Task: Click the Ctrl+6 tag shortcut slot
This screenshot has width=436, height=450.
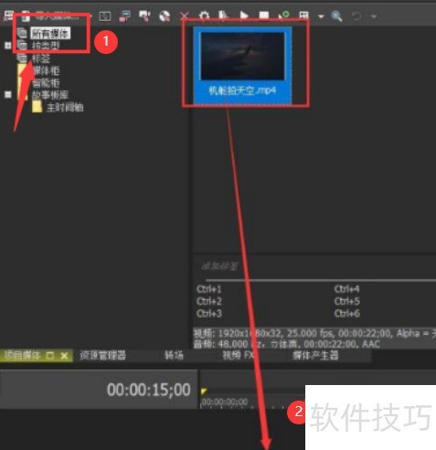Action: pos(346,314)
